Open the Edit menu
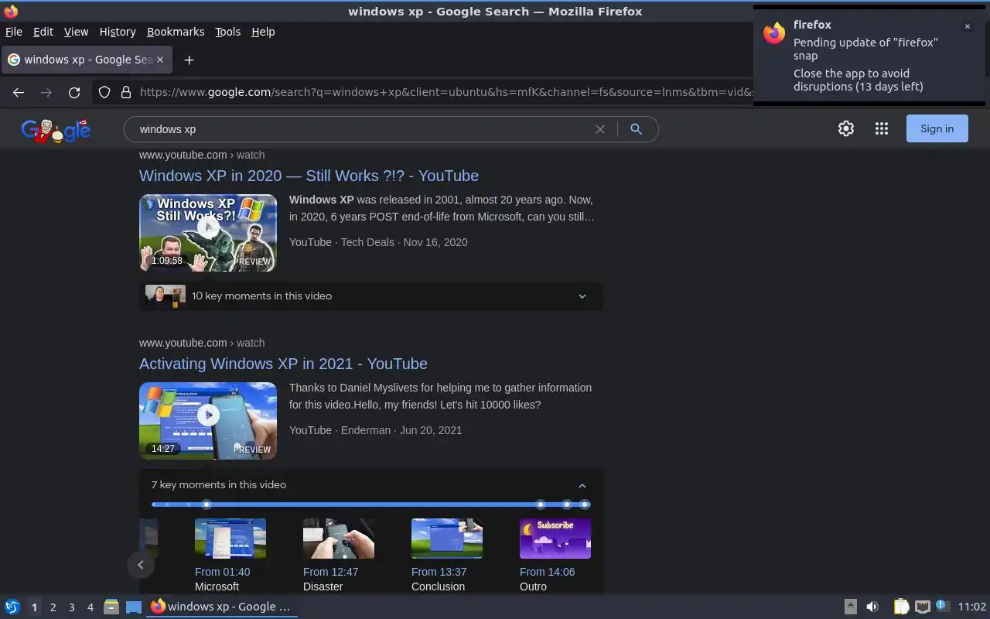Image resolution: width=990 pixels, height=619 pixels. tap(43, 32)
